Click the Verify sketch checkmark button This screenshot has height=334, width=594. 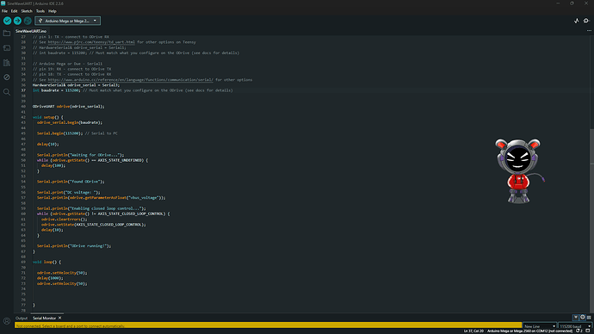coord(7,21)
